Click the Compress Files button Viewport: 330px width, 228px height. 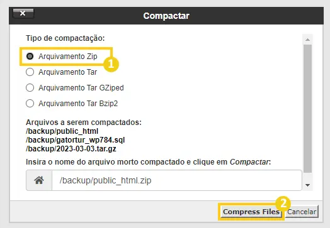tap(251, 212)
